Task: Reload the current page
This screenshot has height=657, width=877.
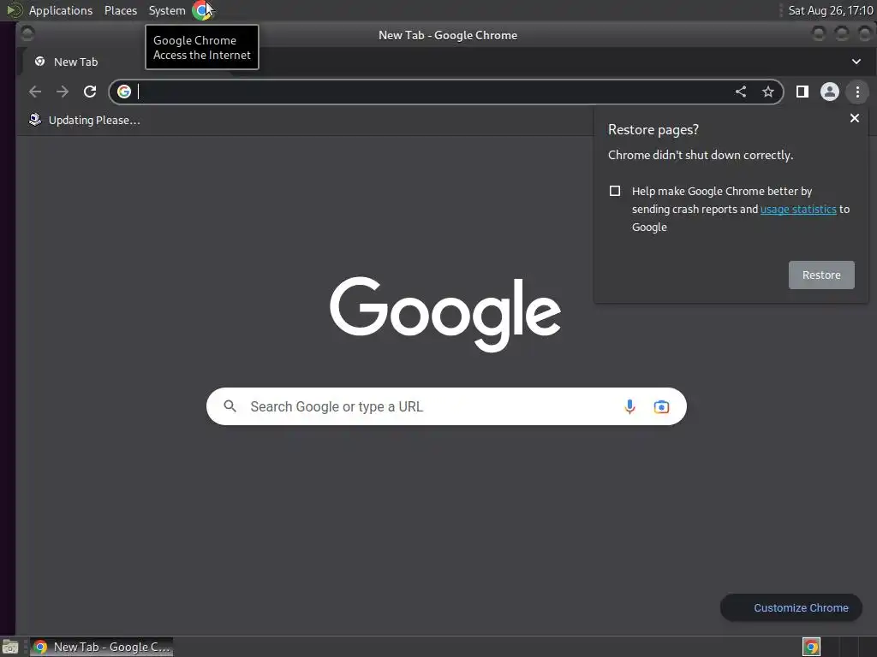Action: click(x=90, y=92)
